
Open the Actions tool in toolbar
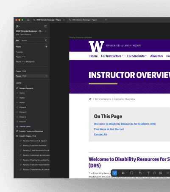[x=161, y=173]
